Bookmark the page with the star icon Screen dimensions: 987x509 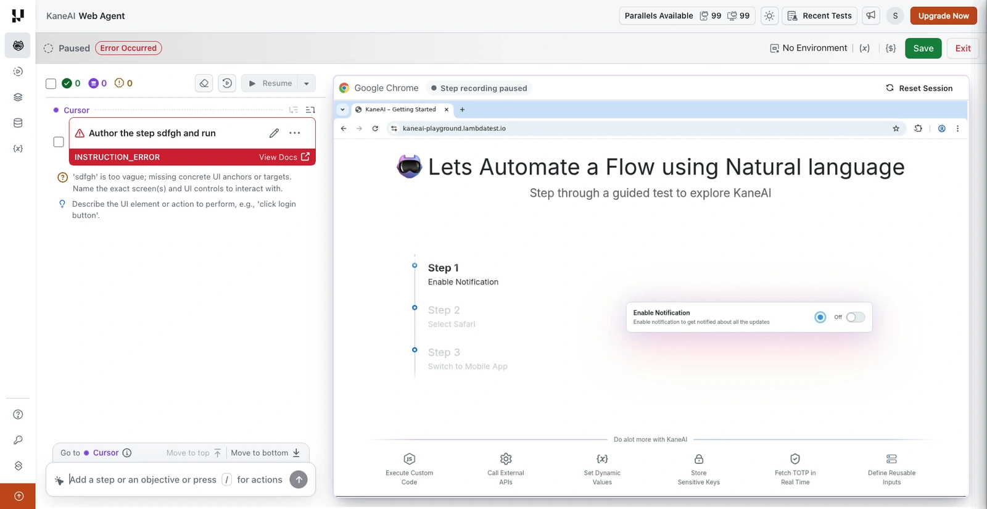click(896, 128)
